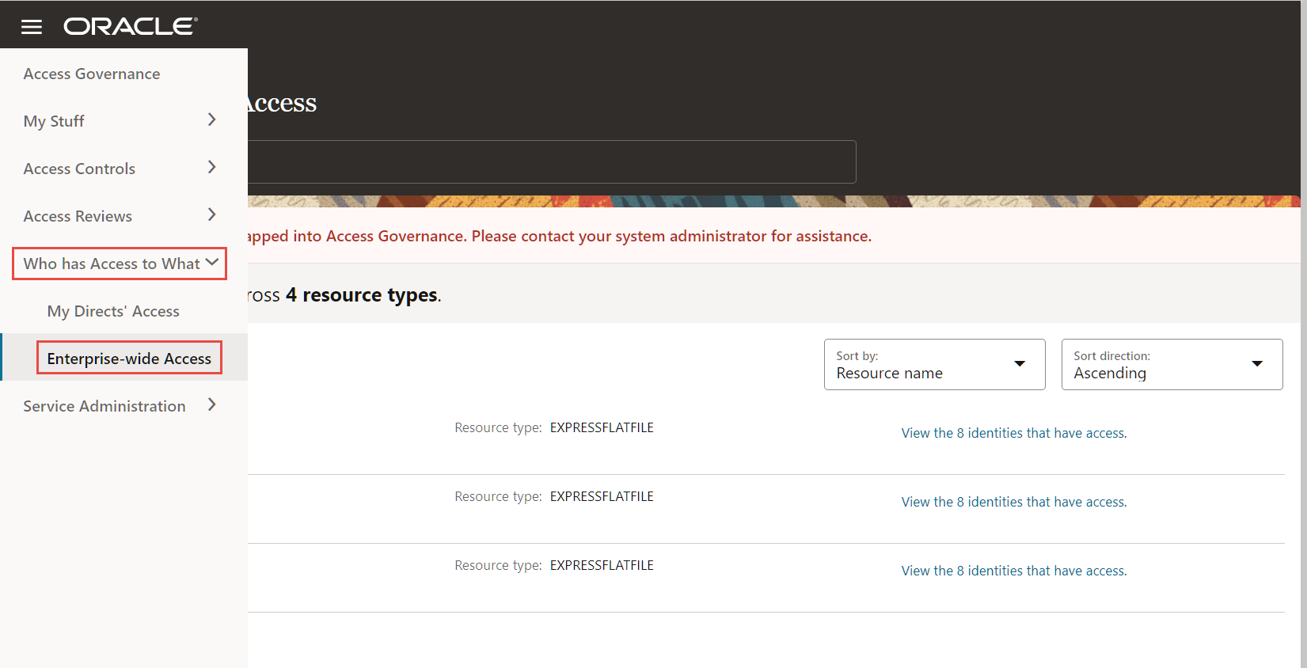Expand the Access Reviews chevron

[x=211, y=214]
